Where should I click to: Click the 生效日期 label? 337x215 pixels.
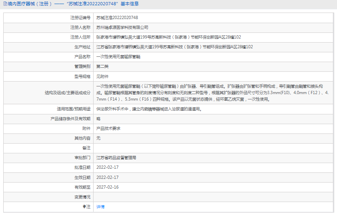point(83,178)
